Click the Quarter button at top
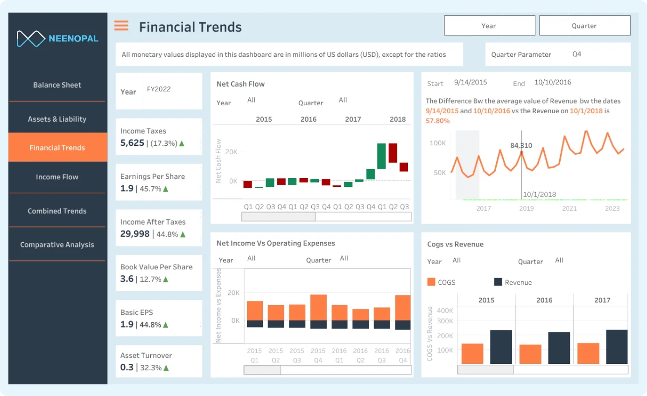Image resolution: width=647 pixels, height=396 pixels. [584, 26]
